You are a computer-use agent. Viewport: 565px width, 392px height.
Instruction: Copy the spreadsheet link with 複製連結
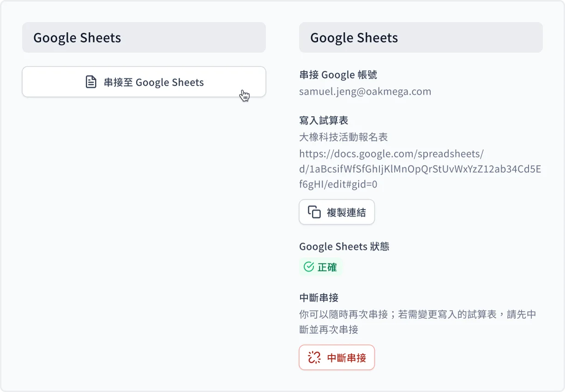[x=337, y=212]
